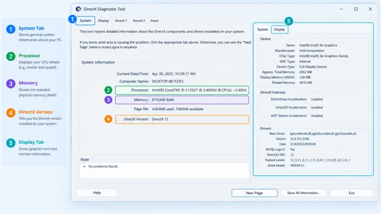This screenshot has height=214, width=381.
Task: Open the Input tab
Action: [x=154, y=21]
